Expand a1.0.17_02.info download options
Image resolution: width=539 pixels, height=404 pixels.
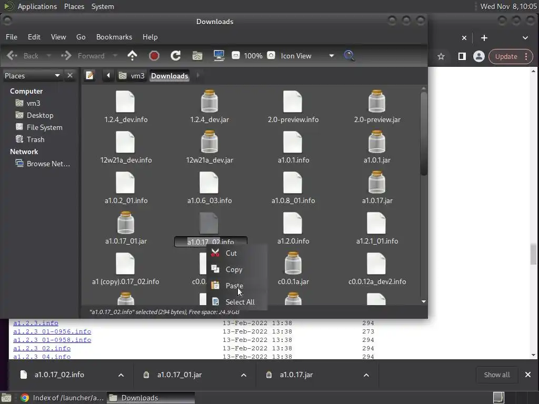pos(121,375)
